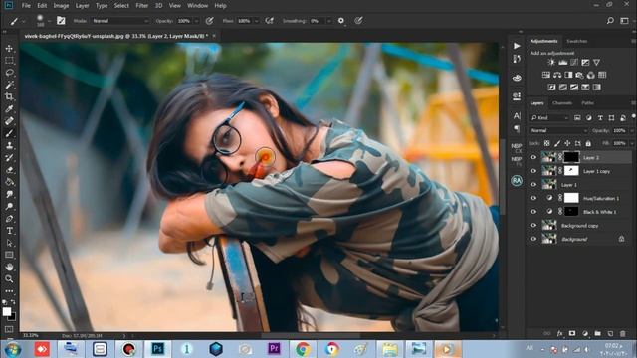Click the foreground color swatch

click(x=7, y=311)
